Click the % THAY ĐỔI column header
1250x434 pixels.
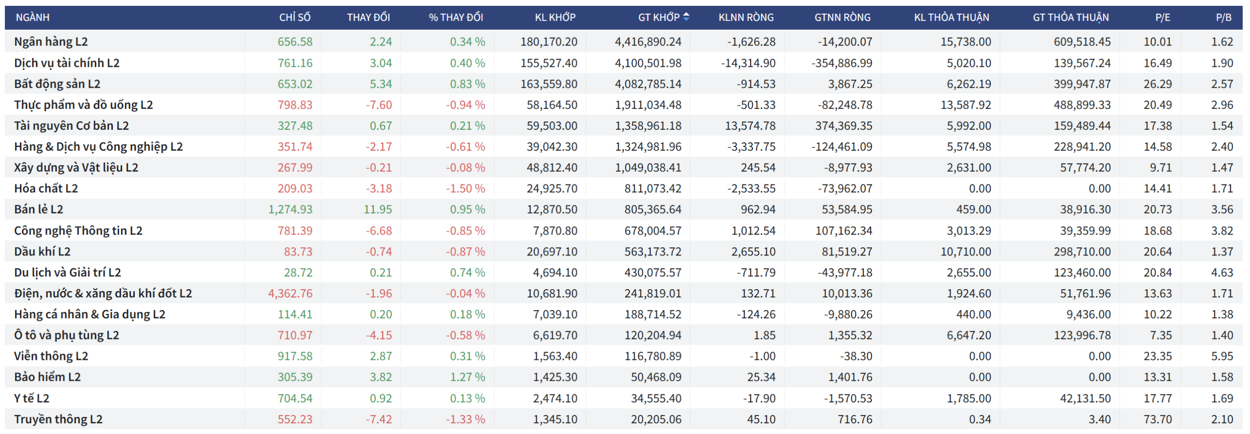pyautogui.click(x=456, y=18)
